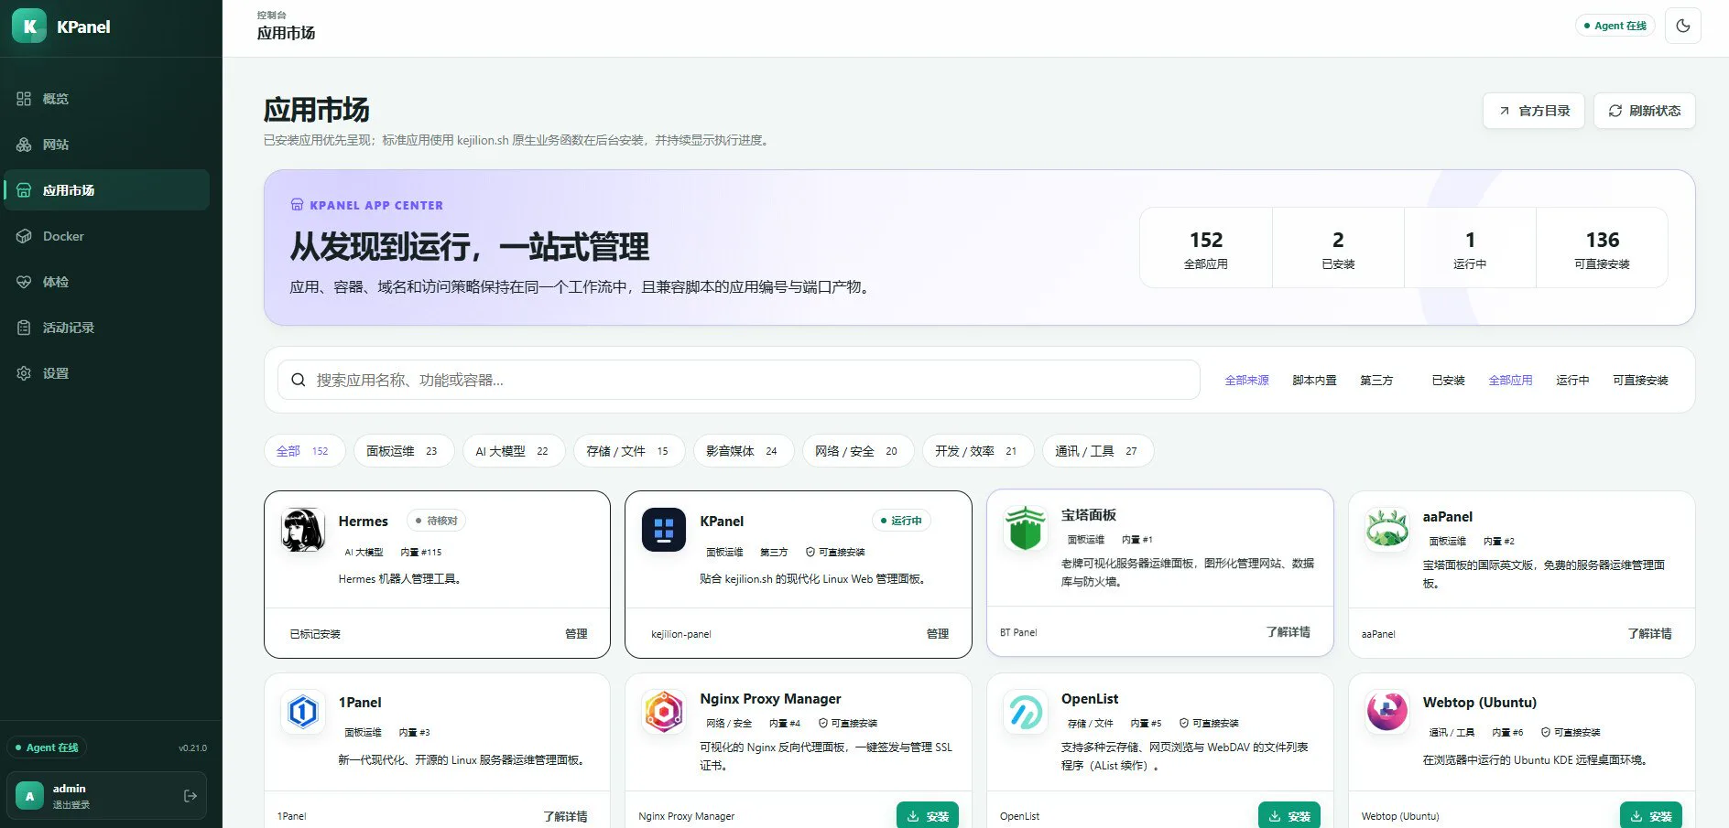The height and width of the screenshot is (828, 1729).
Task: Install Webtop (Ubuntu) app
Action: (x=1651, y=816)
